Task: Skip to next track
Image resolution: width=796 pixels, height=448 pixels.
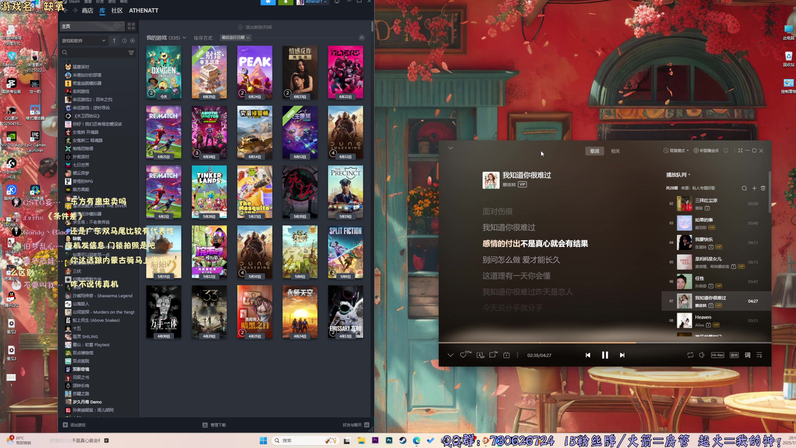Action: pyautogui.click(x=622, y=355)
